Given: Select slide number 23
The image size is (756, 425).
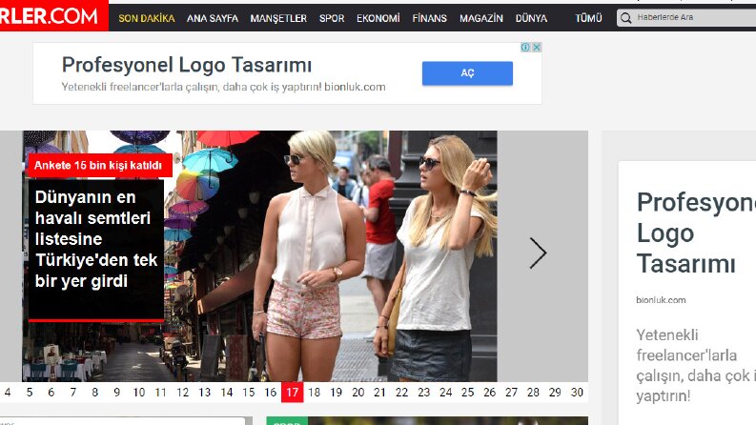Looking at the screenshot, I should 424,393.
